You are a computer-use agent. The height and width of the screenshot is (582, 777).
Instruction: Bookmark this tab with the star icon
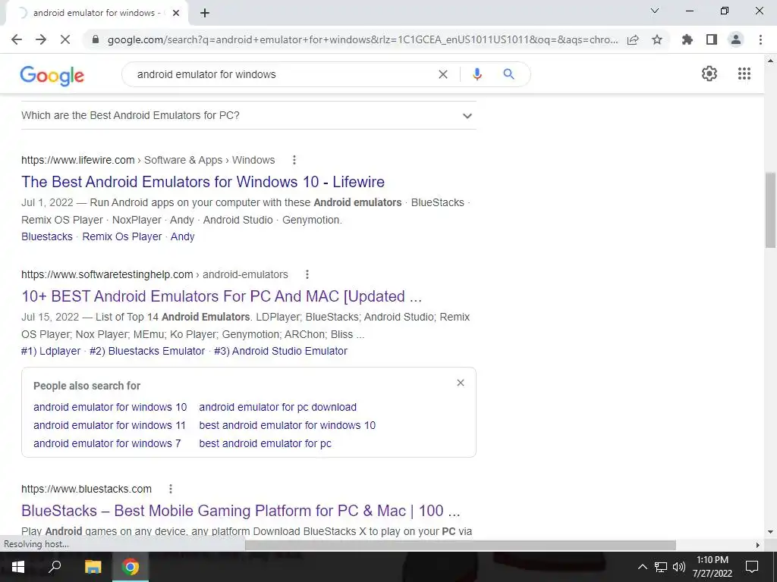pyautogui.click(x=657, y=39)
